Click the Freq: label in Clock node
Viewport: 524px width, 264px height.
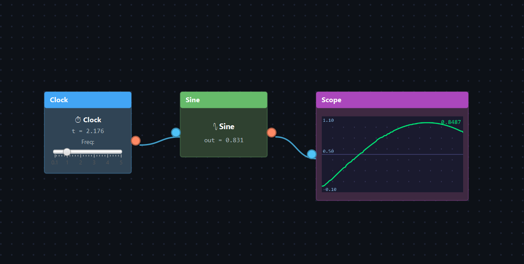(88, 142)
